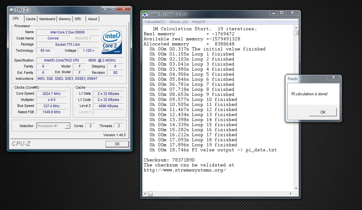The image size is (362, 210).
Task: Click the 'Loop 19 finished' line
Action: click(x=193, y=145)
